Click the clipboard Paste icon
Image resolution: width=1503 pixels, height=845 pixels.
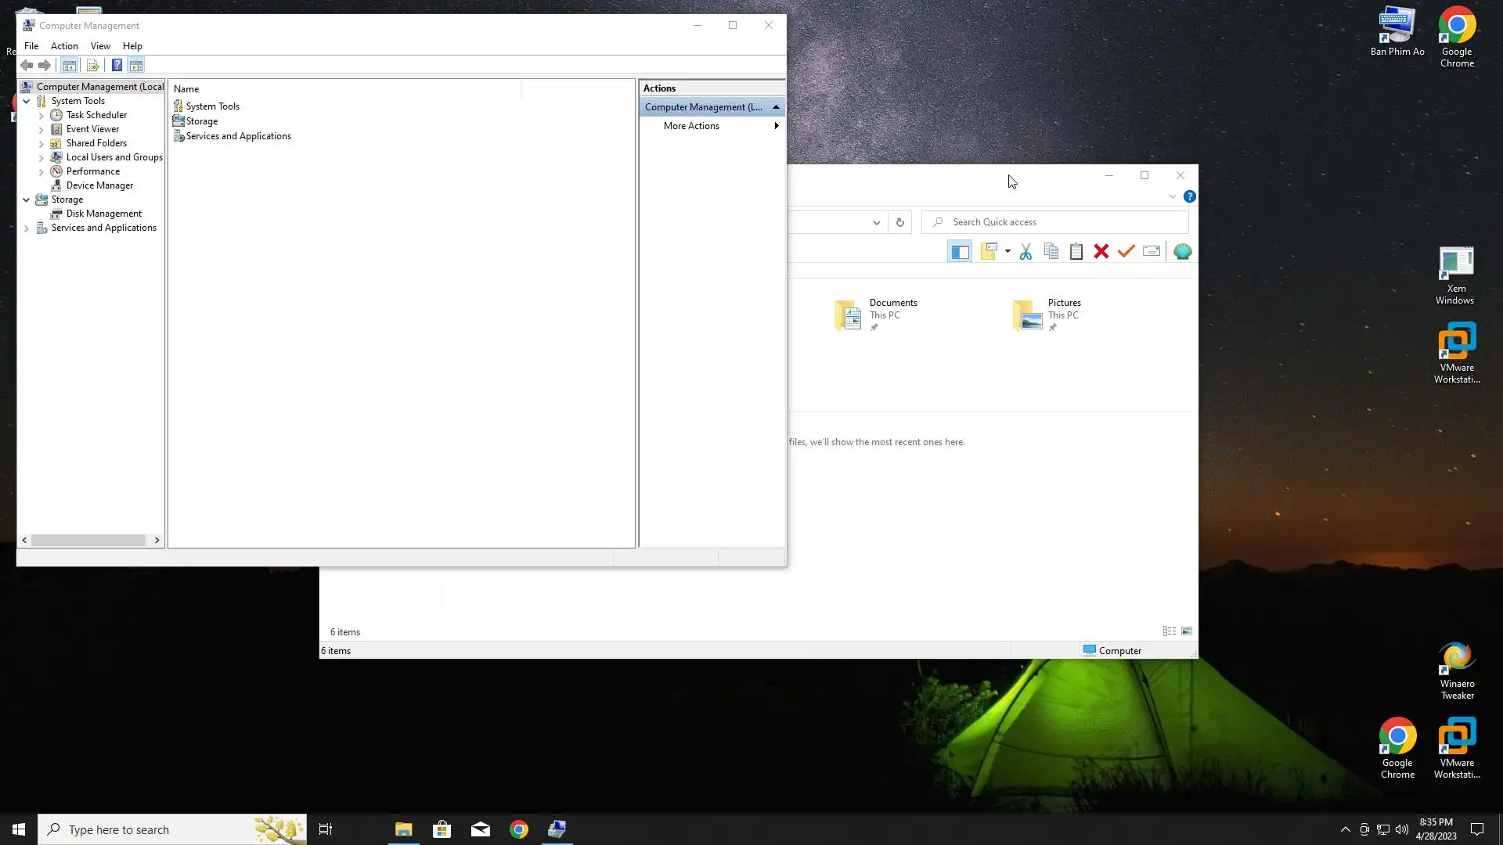point(1076,251)
